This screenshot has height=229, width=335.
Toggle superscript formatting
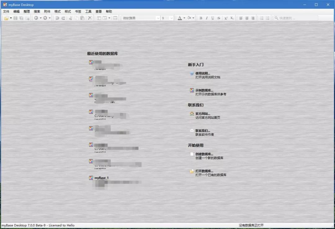coord(226,18)
